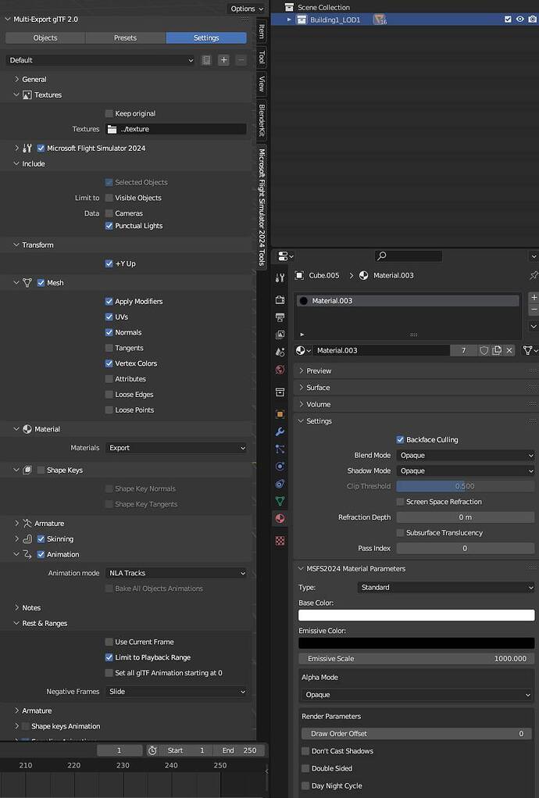Uncheck +Y Up checkbox
539x798 pixels.
tap(109, 263)
